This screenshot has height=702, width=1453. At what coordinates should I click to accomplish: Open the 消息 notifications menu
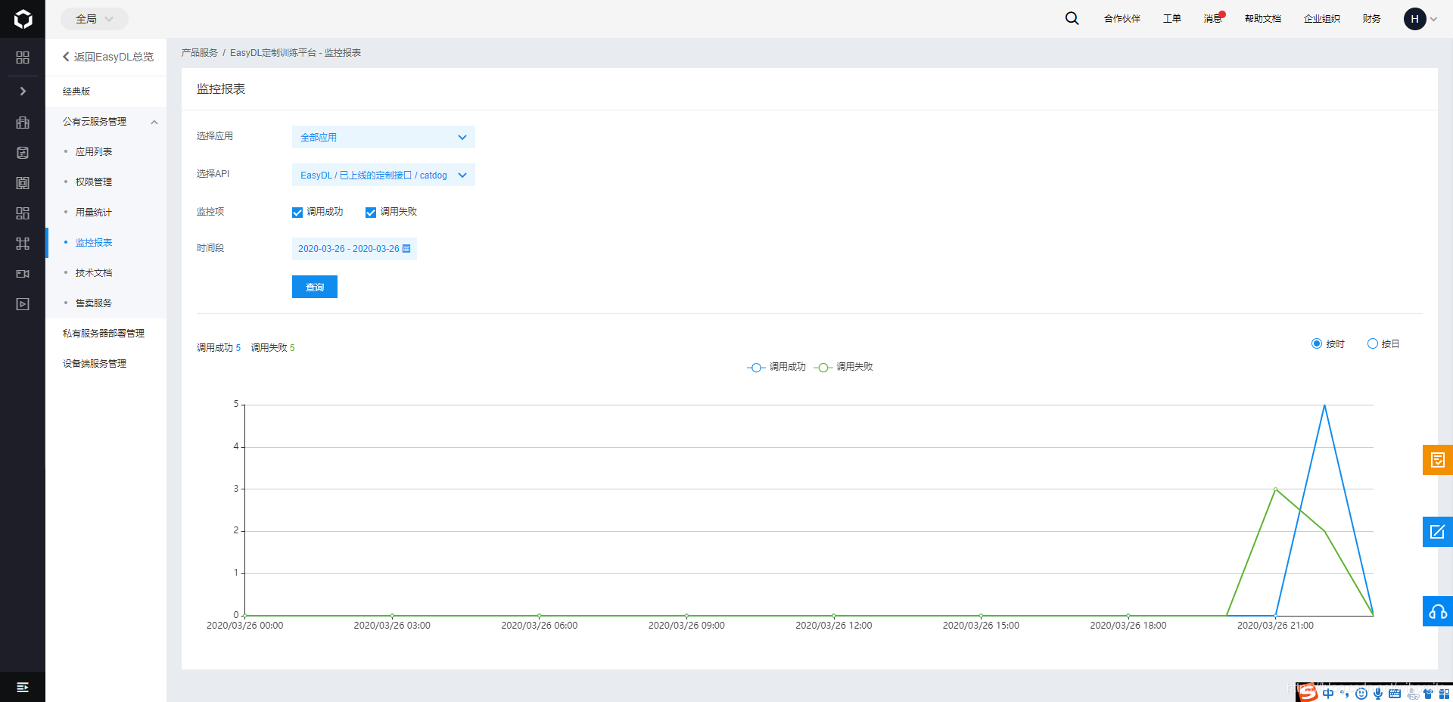(x=1213, y=19)
